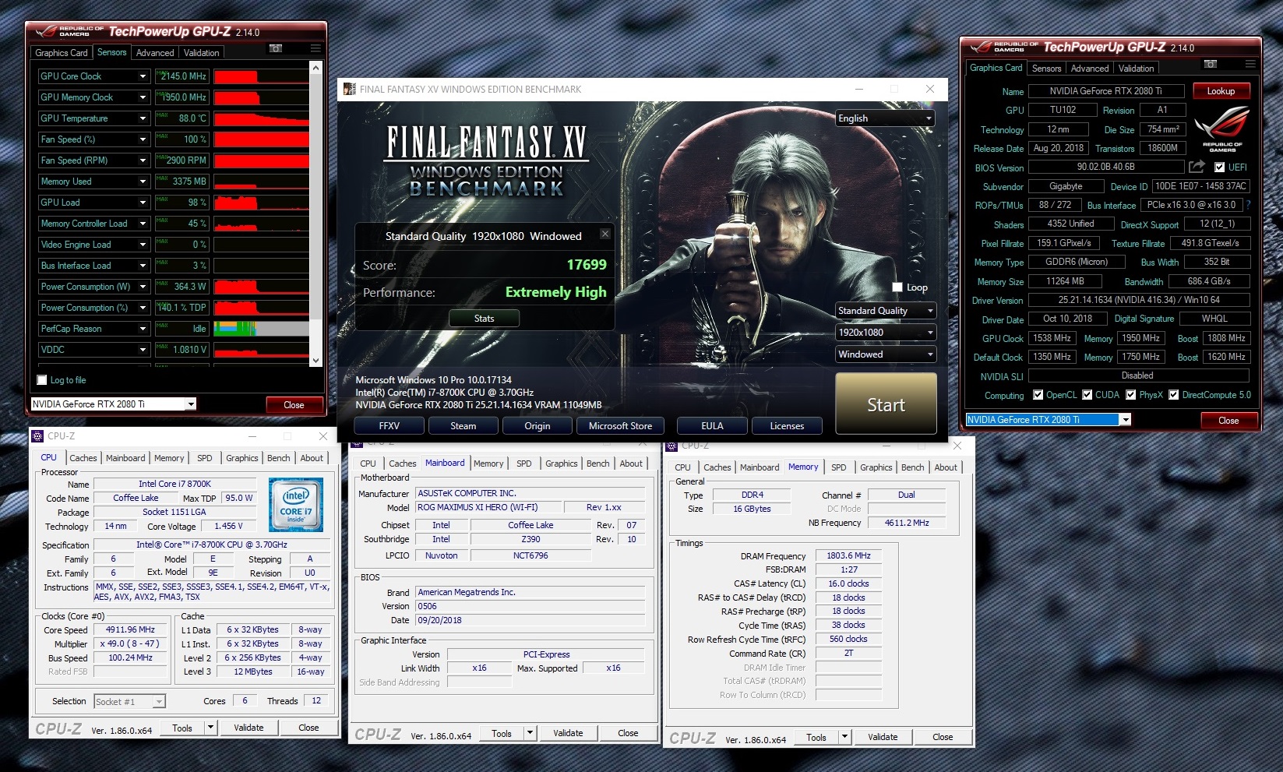The height and width of the screenshot is (772, 1283).
Task: Close the score result panel with X
Action: click(605, 234)
